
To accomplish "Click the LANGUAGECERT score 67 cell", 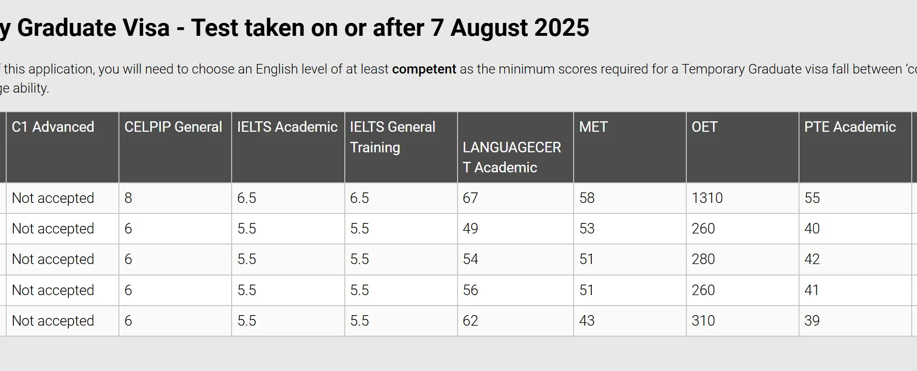I will pos(470,198).
